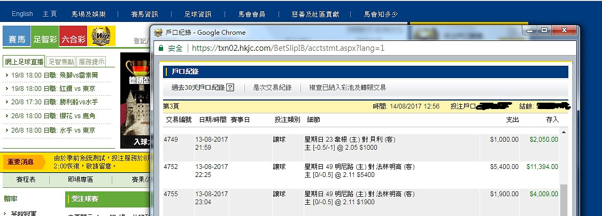Viewport: 602px width, 216px height.
Task: Select 複查已納入彩池及轉賬交易 view
Action: click(x=348, y=88)
